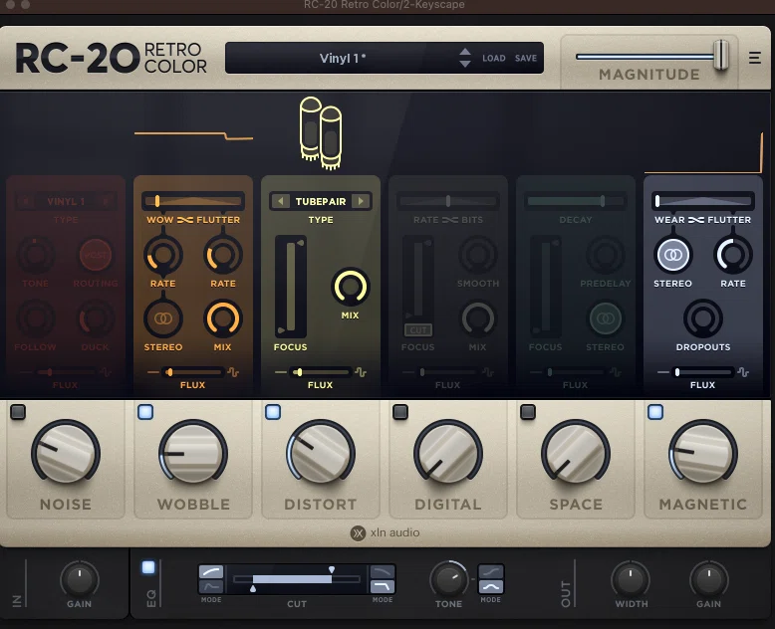Click the Wobble flux waveform icon
The height and width of the screenshot is (629, 775).
point(234,372)
